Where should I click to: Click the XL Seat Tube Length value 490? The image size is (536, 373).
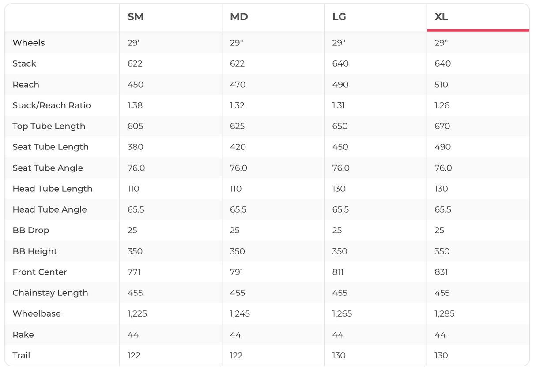coord(442,147)
